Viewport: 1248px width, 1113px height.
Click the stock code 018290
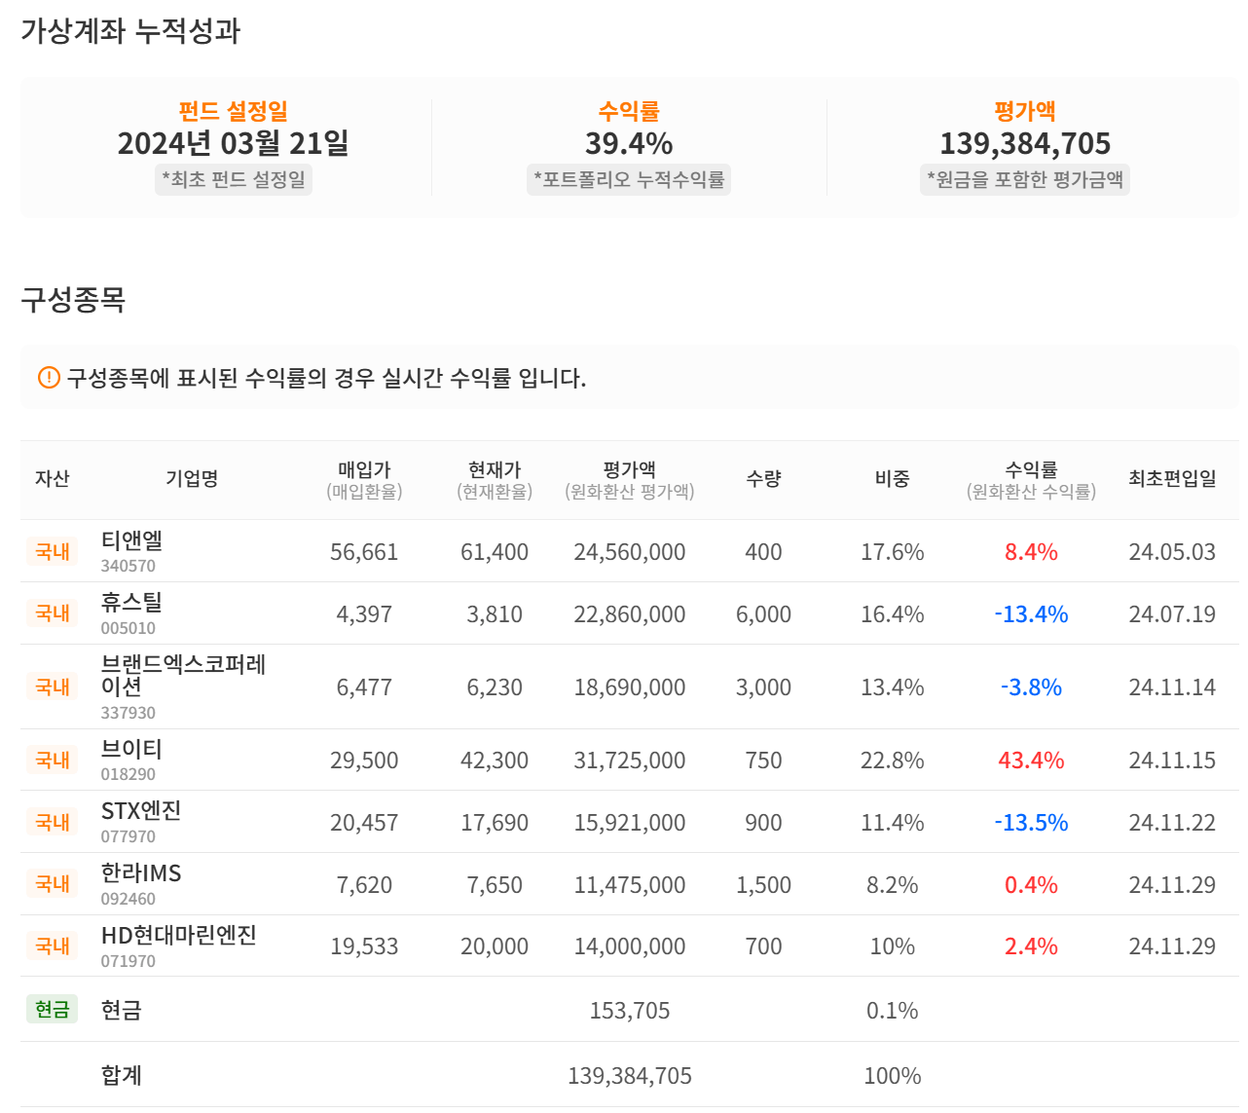pos(128,775)
